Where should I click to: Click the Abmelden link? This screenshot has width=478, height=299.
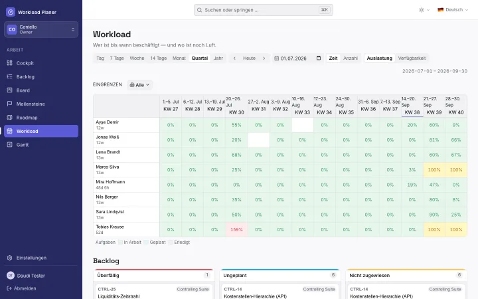(21, 288)
